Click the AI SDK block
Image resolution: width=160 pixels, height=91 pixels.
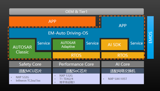(x=114, y=45)
